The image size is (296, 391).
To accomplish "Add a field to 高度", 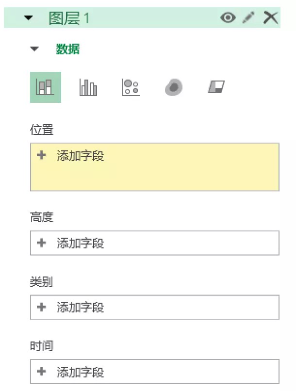I will [x=80, y=243].
